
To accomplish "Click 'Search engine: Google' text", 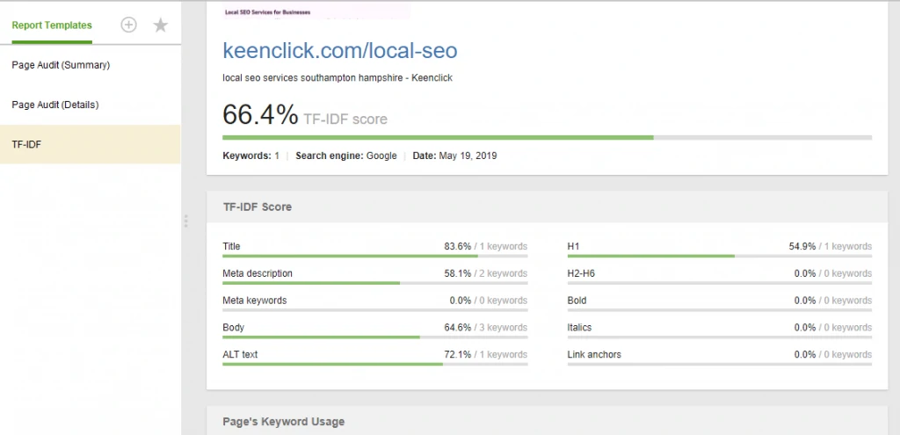I will coord(346,156).
